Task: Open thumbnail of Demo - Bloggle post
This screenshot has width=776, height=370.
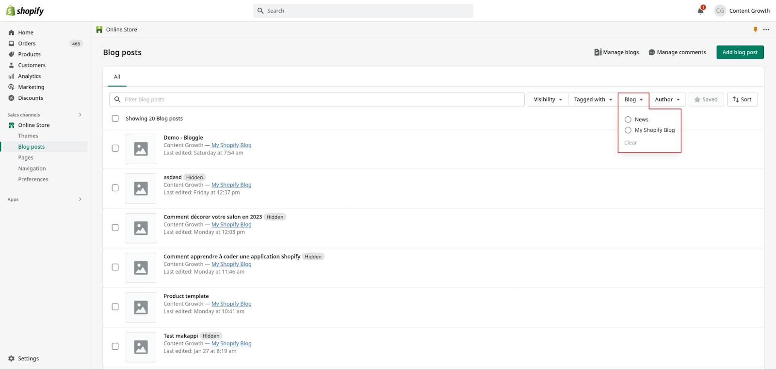Action: [x=141, y=149]
